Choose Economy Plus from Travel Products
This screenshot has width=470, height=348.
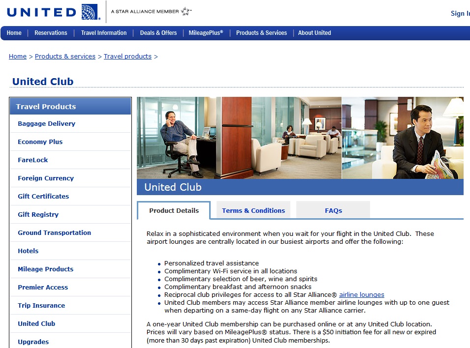coord(40,142)
